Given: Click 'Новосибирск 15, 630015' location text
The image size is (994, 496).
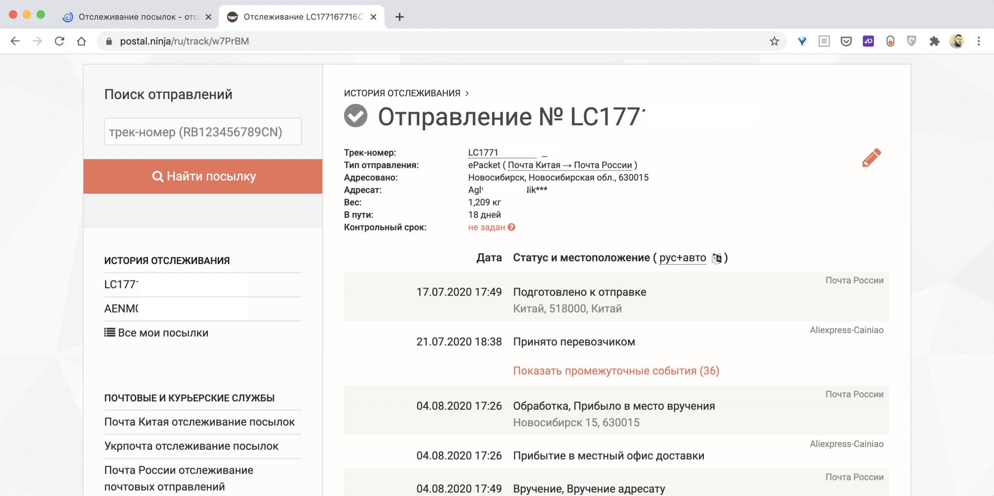Looking at the screenshot, I should click(576, 422).
